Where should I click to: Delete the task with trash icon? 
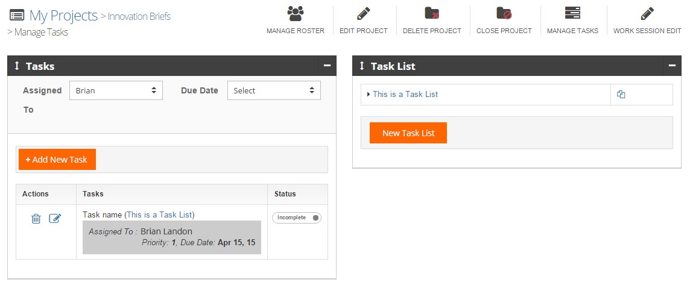pos(36,218)
